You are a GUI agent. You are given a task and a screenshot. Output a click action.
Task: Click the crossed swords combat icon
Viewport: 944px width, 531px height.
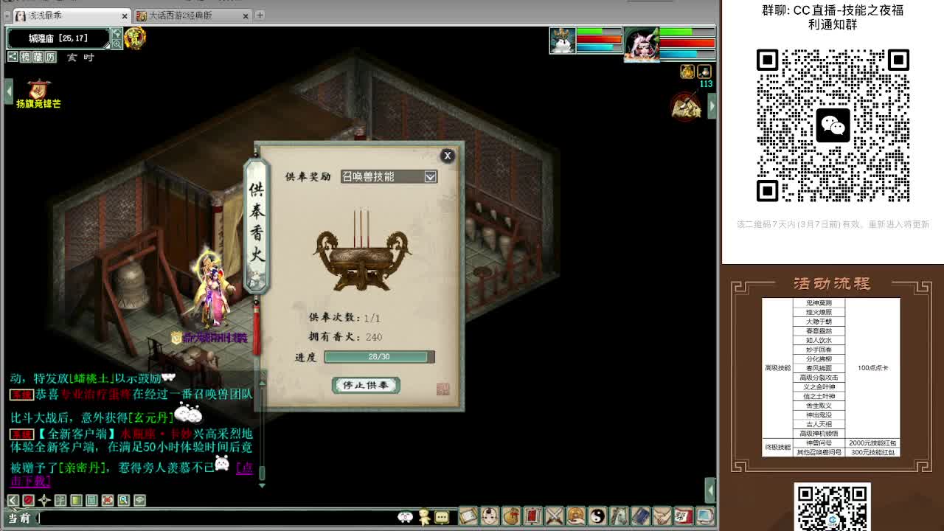(x=554, y=516)
